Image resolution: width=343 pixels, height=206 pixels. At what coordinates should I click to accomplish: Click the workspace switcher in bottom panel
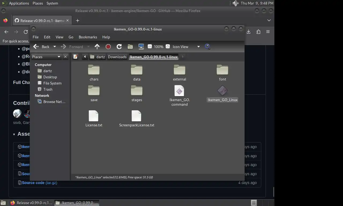[254, 203]
